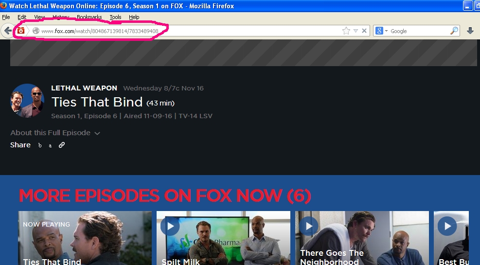Play There Goes The Neighborhood episode
Viewport: 480px width, 265px height.
(308, 226)
